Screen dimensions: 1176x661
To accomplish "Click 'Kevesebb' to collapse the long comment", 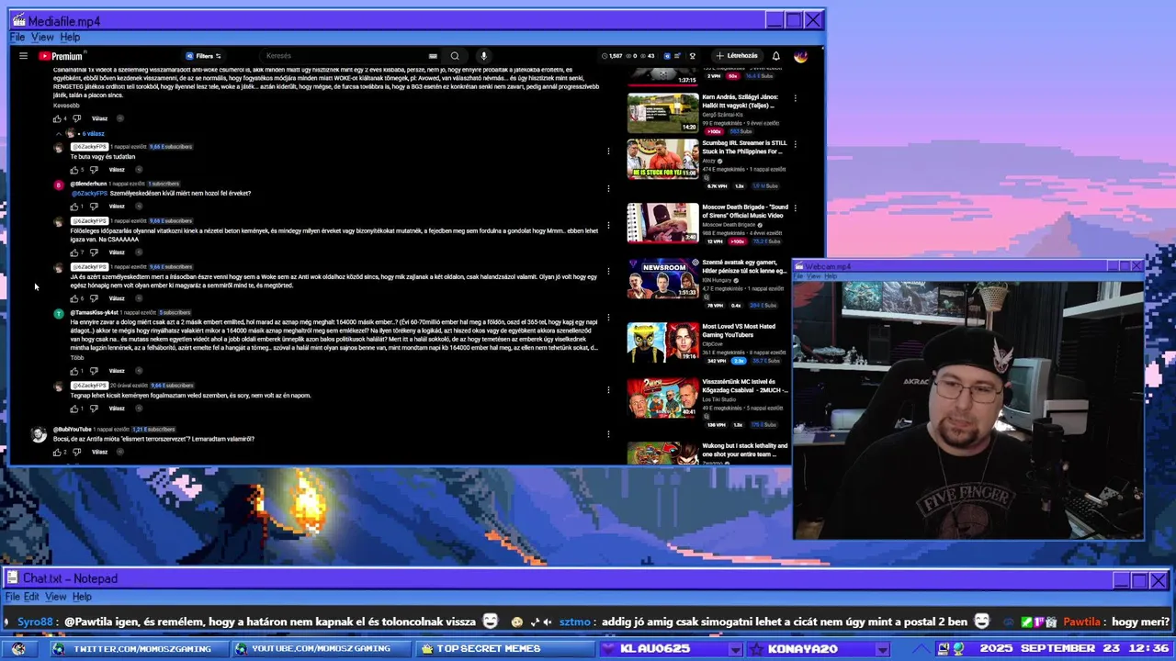I will [x=66, y=106].
